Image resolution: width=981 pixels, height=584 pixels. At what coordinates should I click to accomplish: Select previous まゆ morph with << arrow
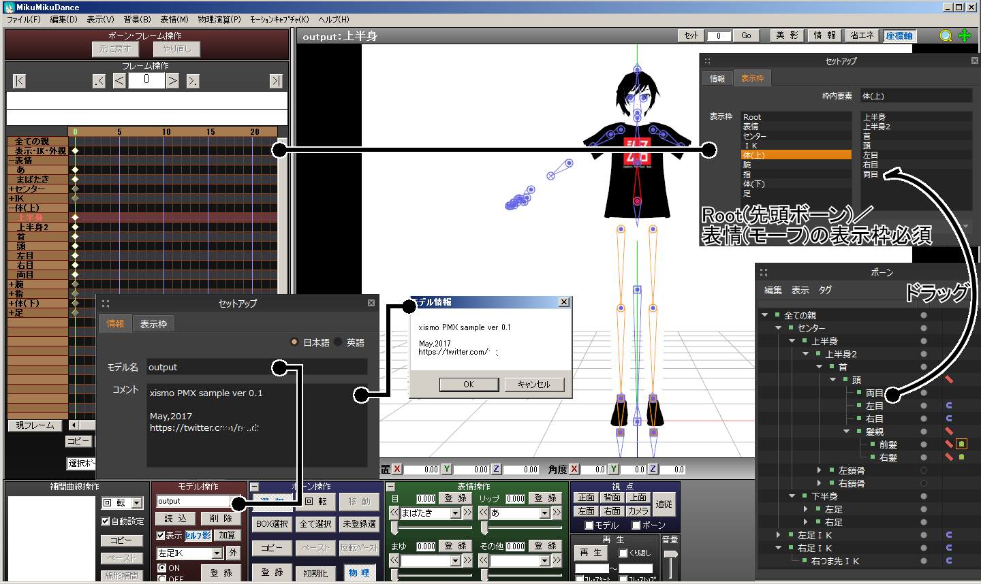394,560
